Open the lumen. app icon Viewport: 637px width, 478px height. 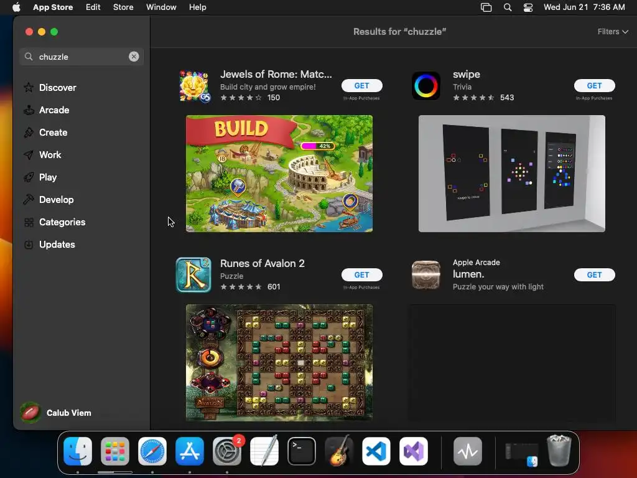[425, 274]
